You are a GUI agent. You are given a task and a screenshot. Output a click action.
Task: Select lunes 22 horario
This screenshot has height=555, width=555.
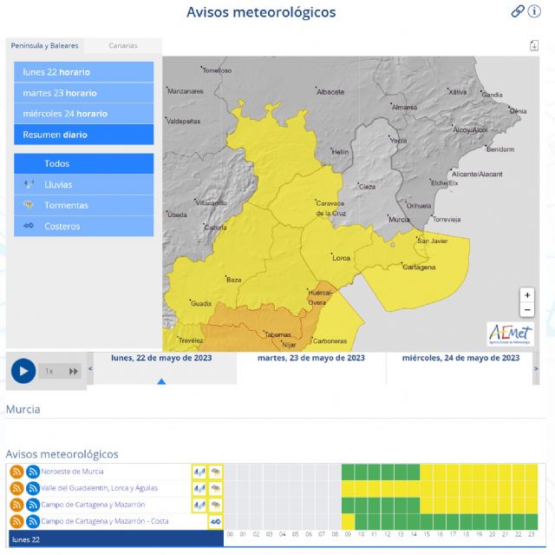point(84,72)
